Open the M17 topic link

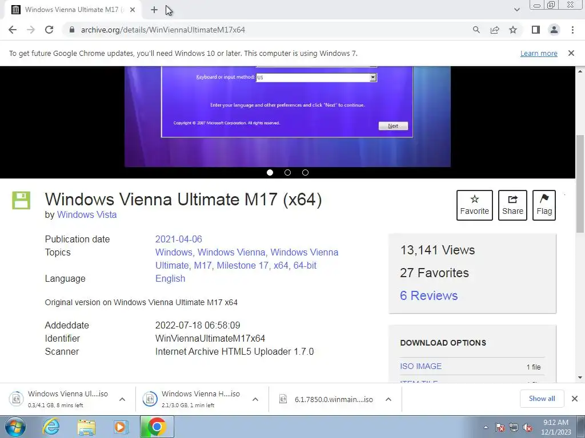(x=203, y=266)
